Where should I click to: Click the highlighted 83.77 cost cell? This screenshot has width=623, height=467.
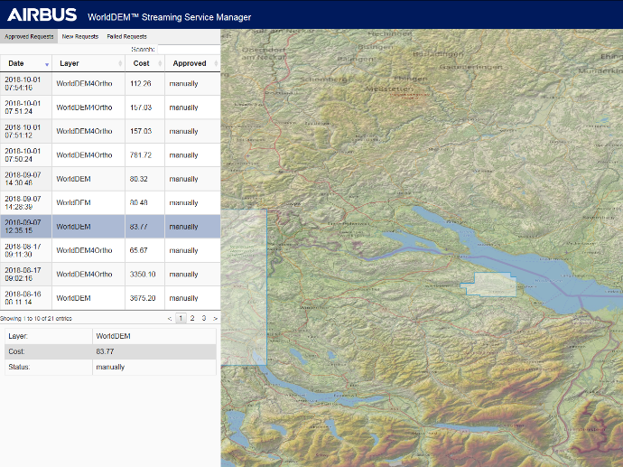point(145,227)
